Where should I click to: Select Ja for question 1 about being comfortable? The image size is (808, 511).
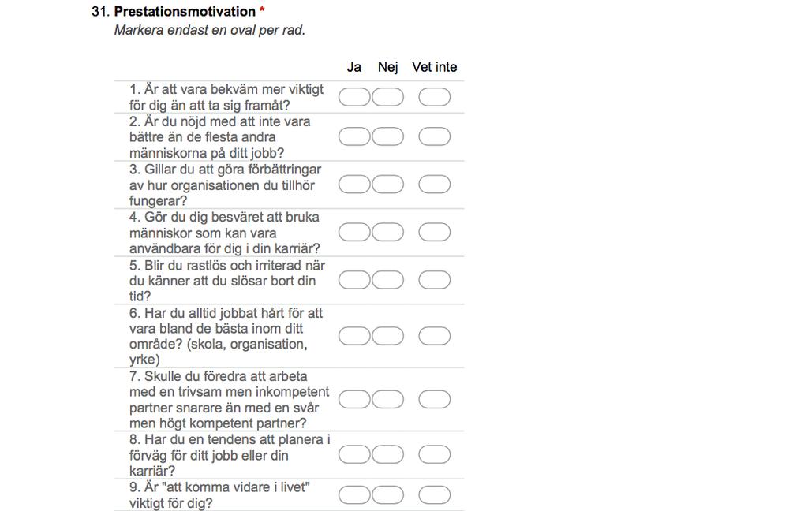click(354, 97)
